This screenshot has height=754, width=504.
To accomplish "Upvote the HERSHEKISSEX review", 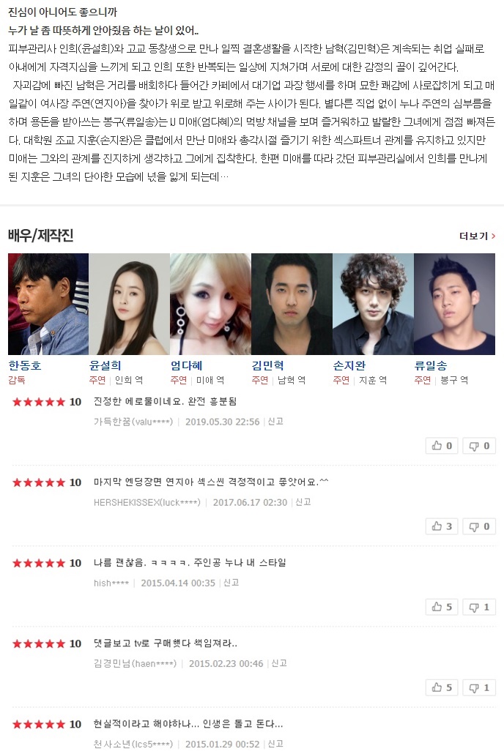I will coord(442,526).
